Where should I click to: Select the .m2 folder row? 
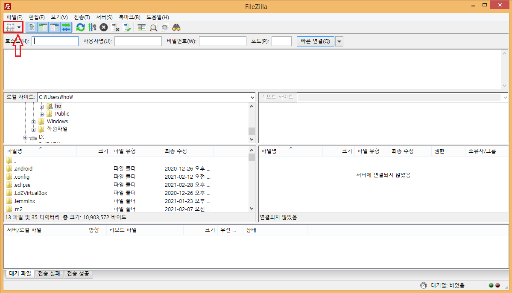[x=127, y=209]
